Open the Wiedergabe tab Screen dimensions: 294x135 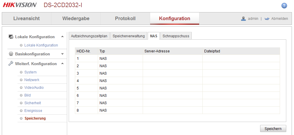tap(76, 18)
